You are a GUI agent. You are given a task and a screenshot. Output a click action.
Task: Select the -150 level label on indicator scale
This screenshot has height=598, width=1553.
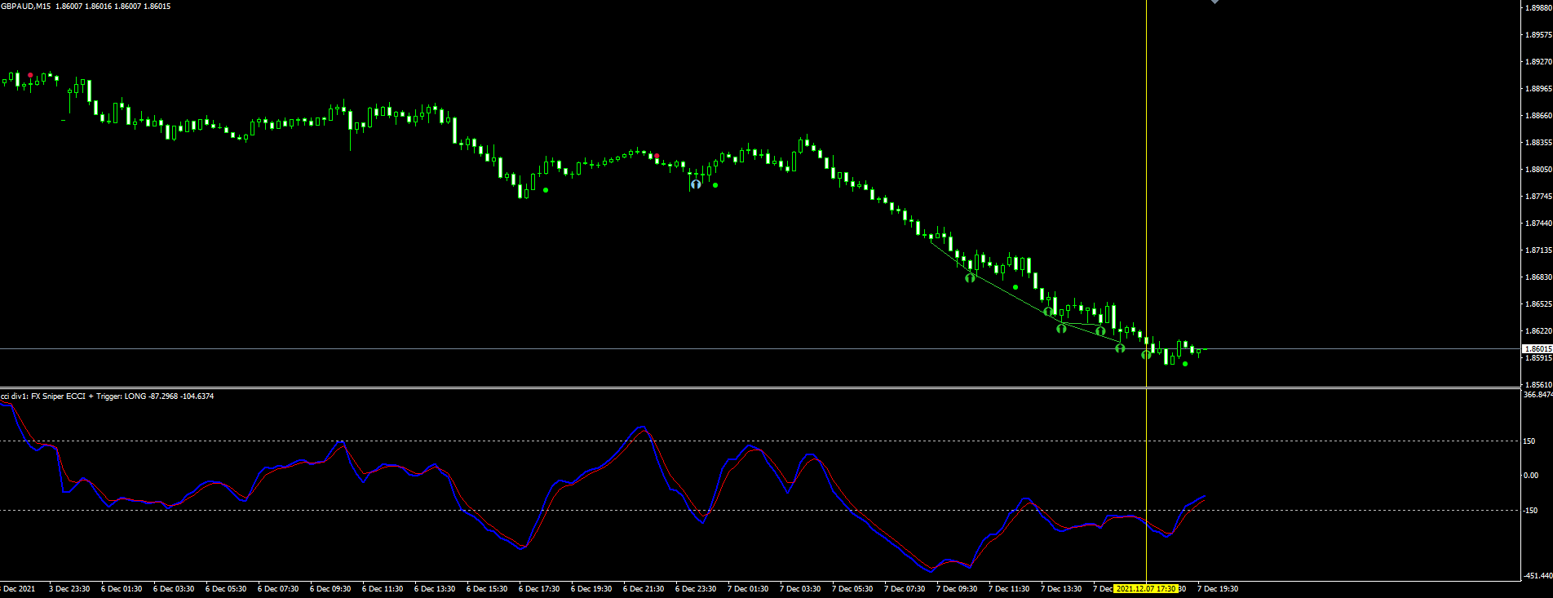pyautogui.click(x=1530, y=511)
